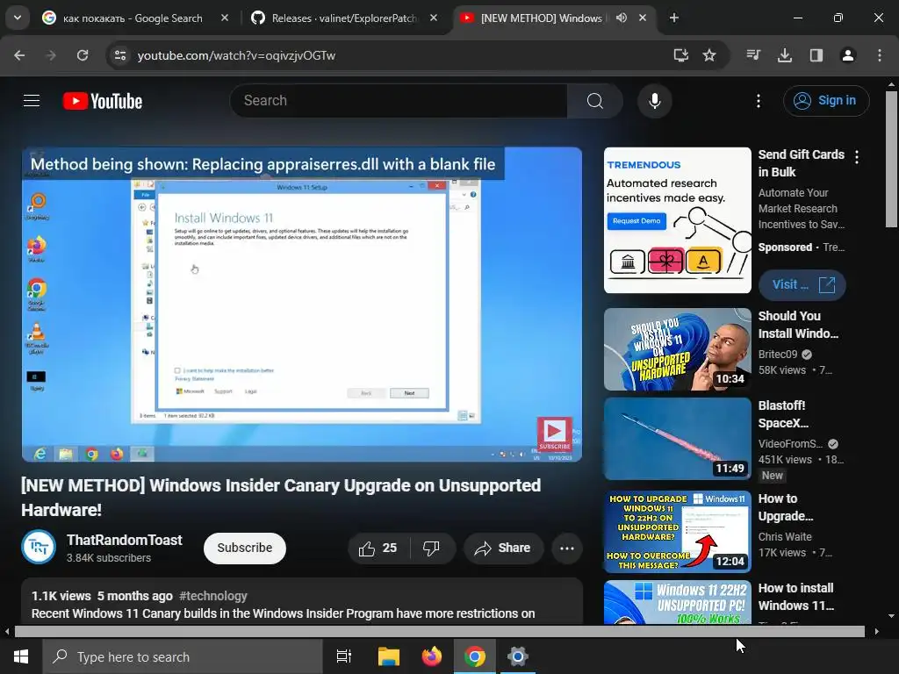Open media controls icon in toolbar
The image size is (899, 674).
[x=753, y=55]
